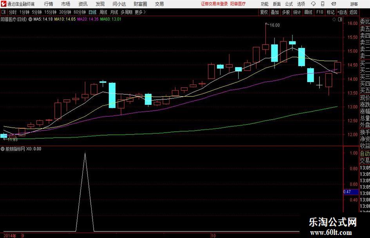Screen dimensions: 370x238
Task: Add stock with +自选 button
Action: click(342, 12)
